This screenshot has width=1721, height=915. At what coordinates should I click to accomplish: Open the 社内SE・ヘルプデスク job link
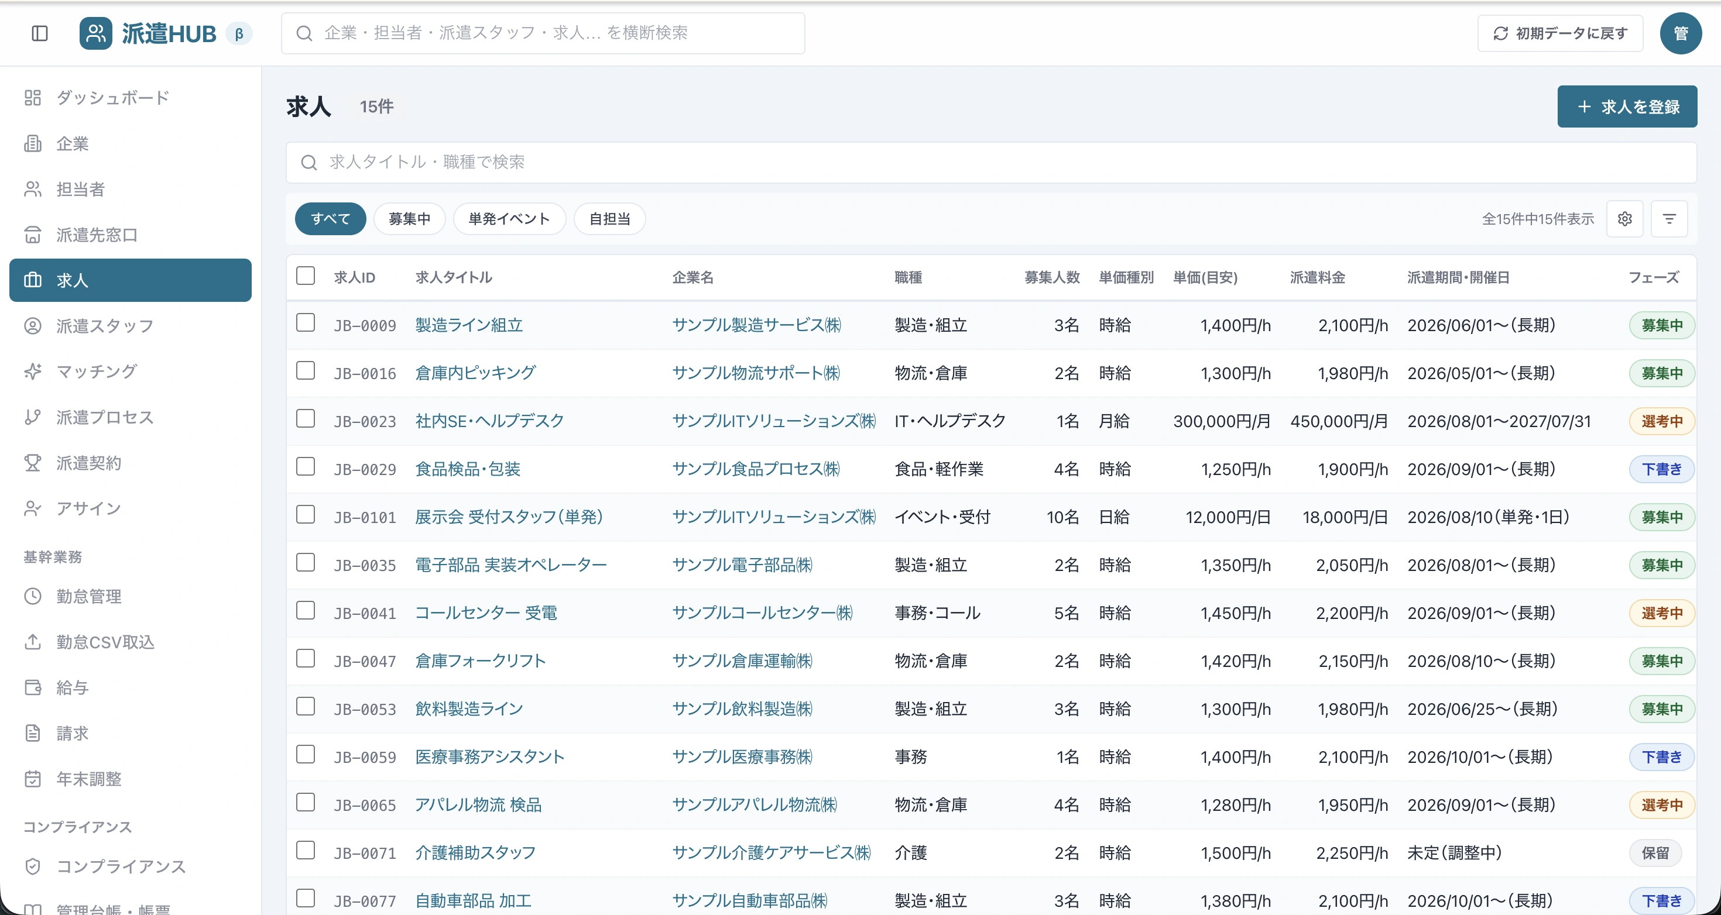(x=490, y=421)
